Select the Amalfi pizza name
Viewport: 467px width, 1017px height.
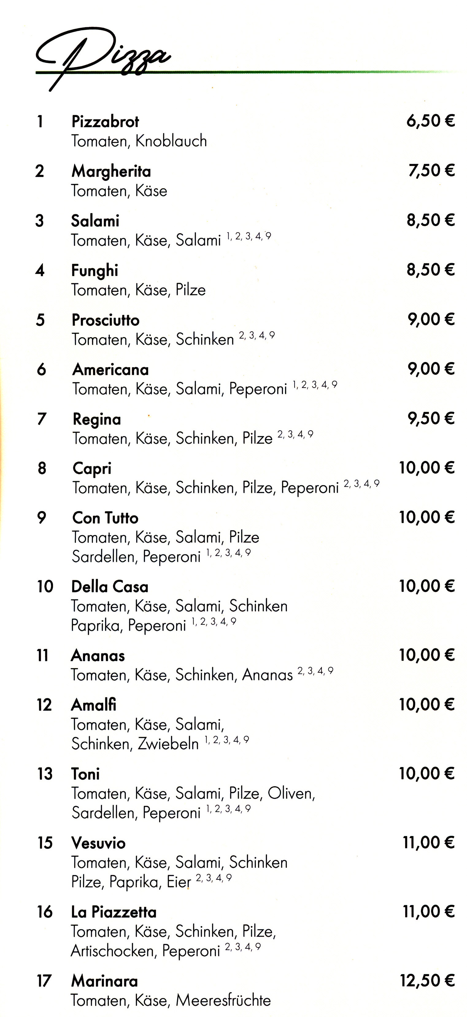[x=94, y=705]
